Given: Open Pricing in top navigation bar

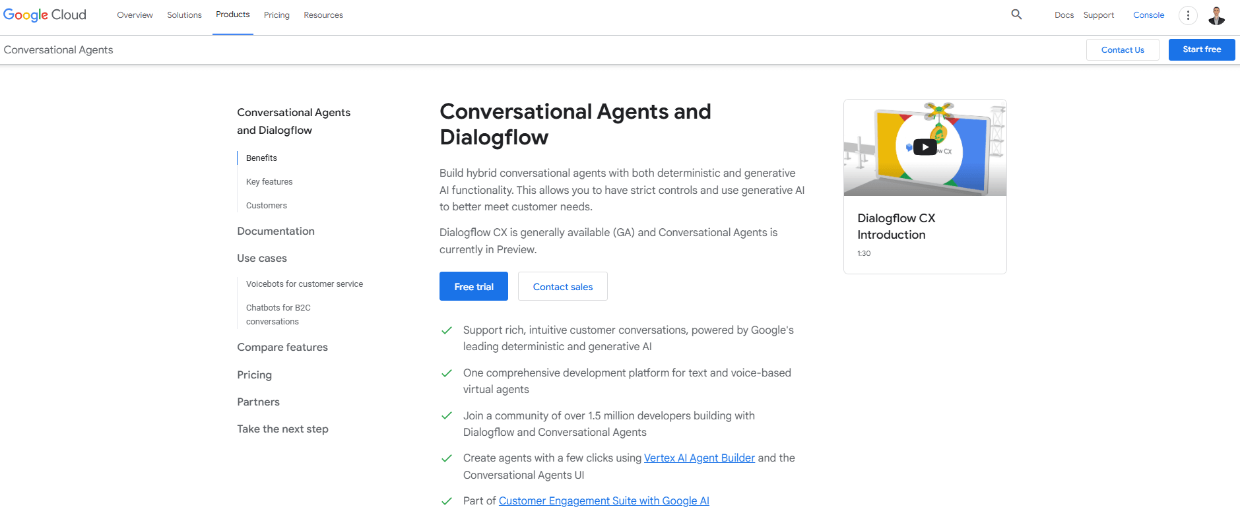Looking at the screenshot, I should [277, 15].
